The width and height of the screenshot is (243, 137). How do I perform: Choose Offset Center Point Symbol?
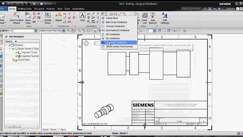click(x=119, y=46)
